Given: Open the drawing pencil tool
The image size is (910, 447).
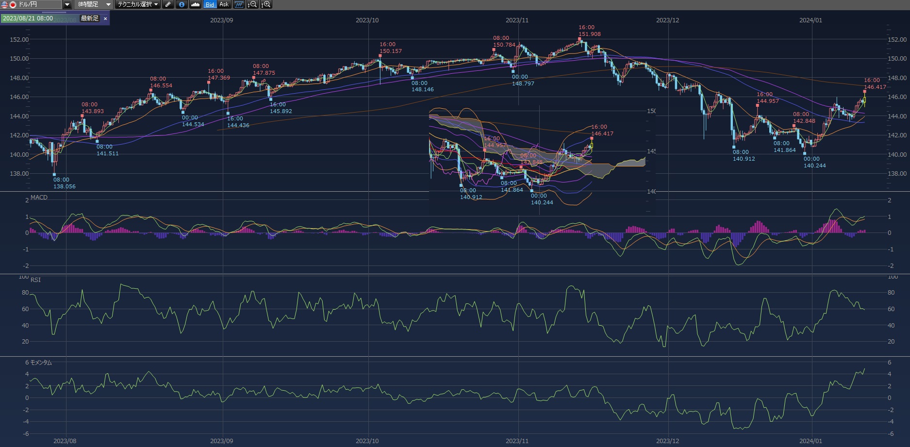Looking at the screenshot, I should tap(168, 4).
